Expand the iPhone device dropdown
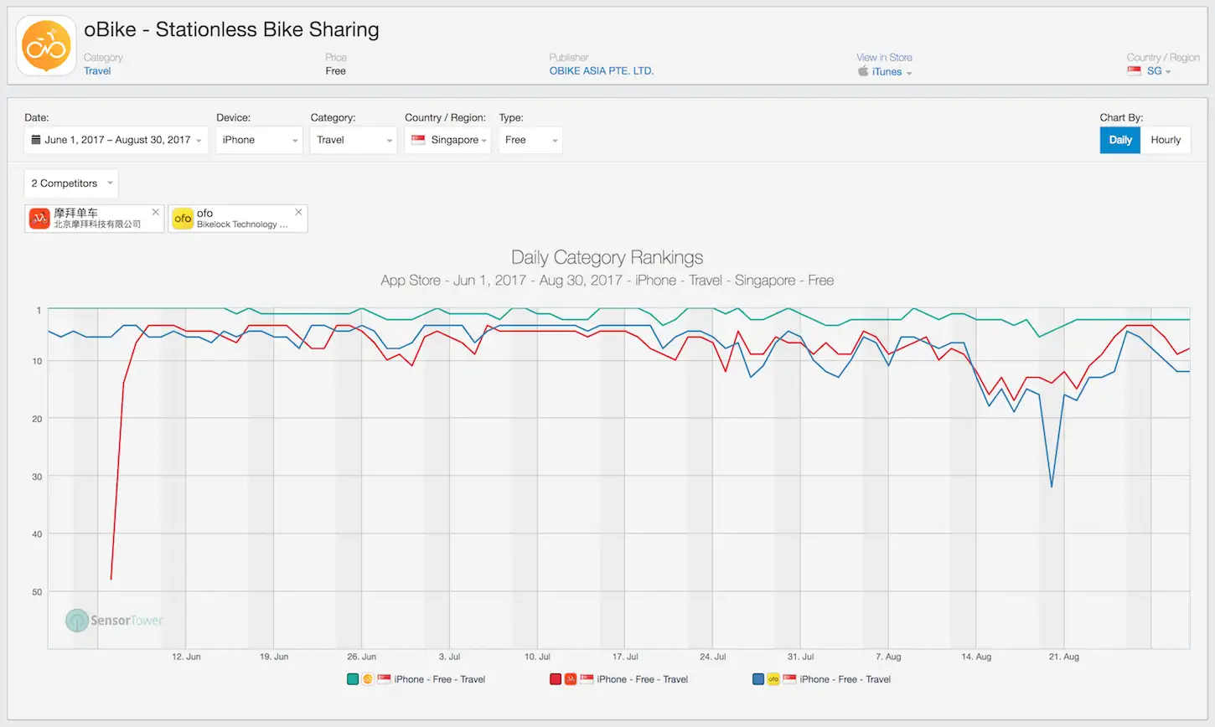1215x727 pixels. tap(259, 140)
